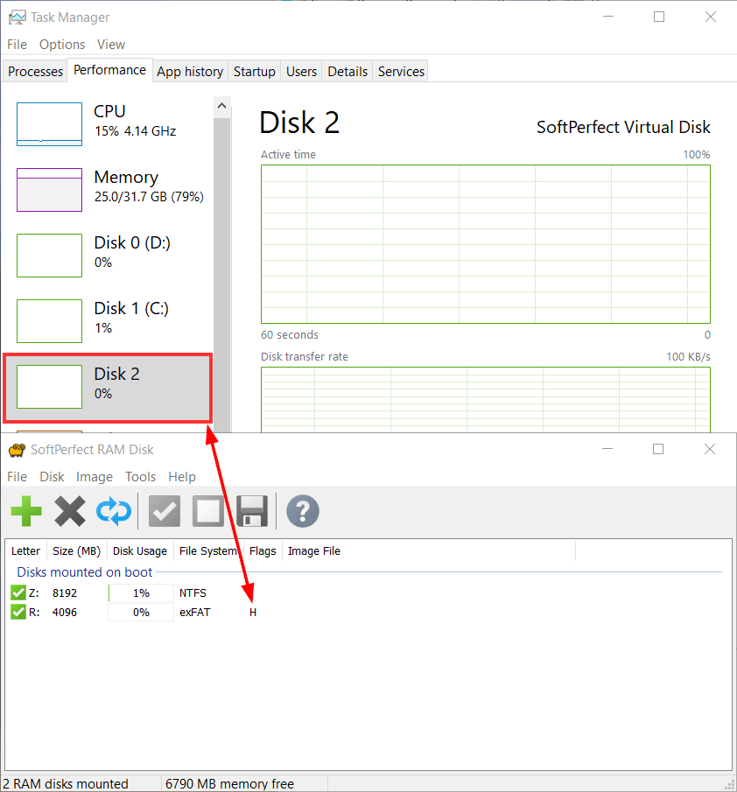Toggle the checkbox for disk Z:
Image resolution: width=737 pixels, height=792 pixels.
[18, 592]
